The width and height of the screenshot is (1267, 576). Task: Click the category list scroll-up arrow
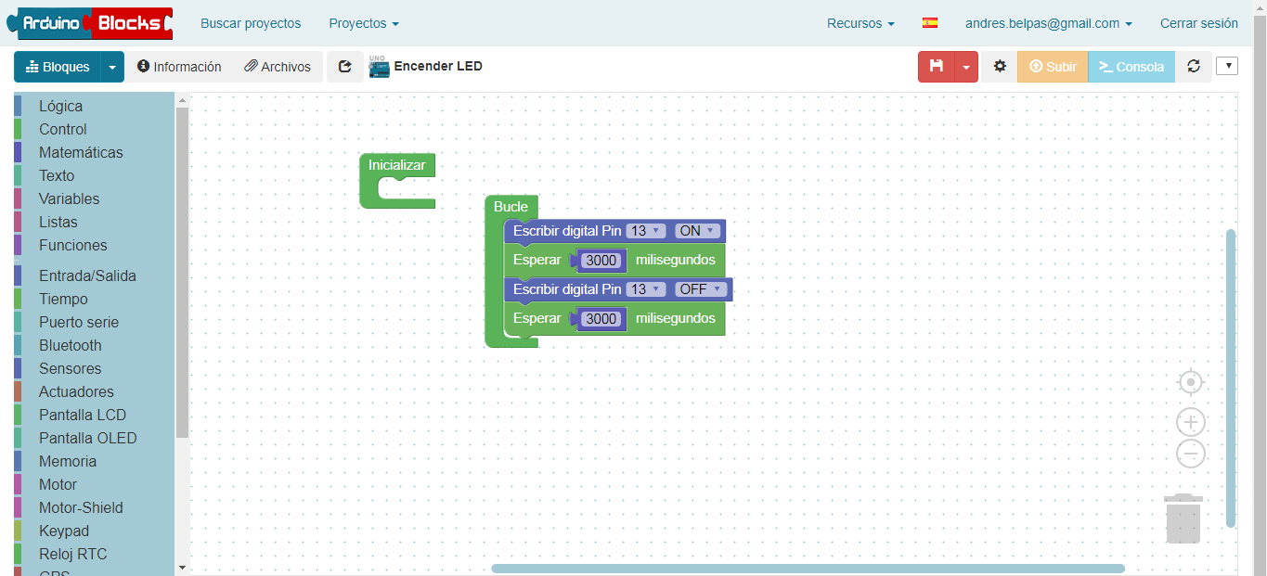point(182,100)
